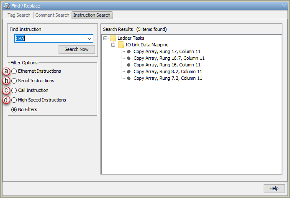Click the Find Instruction text field containing CPA
290x198 pixels.
(x=50, y=39)
